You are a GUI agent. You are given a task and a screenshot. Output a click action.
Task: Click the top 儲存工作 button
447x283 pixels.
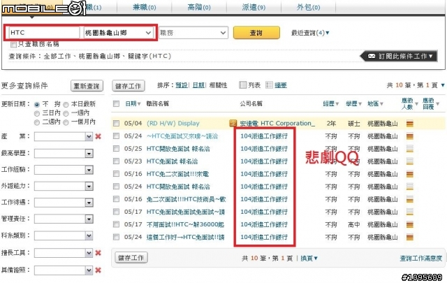tap(129, 86)
